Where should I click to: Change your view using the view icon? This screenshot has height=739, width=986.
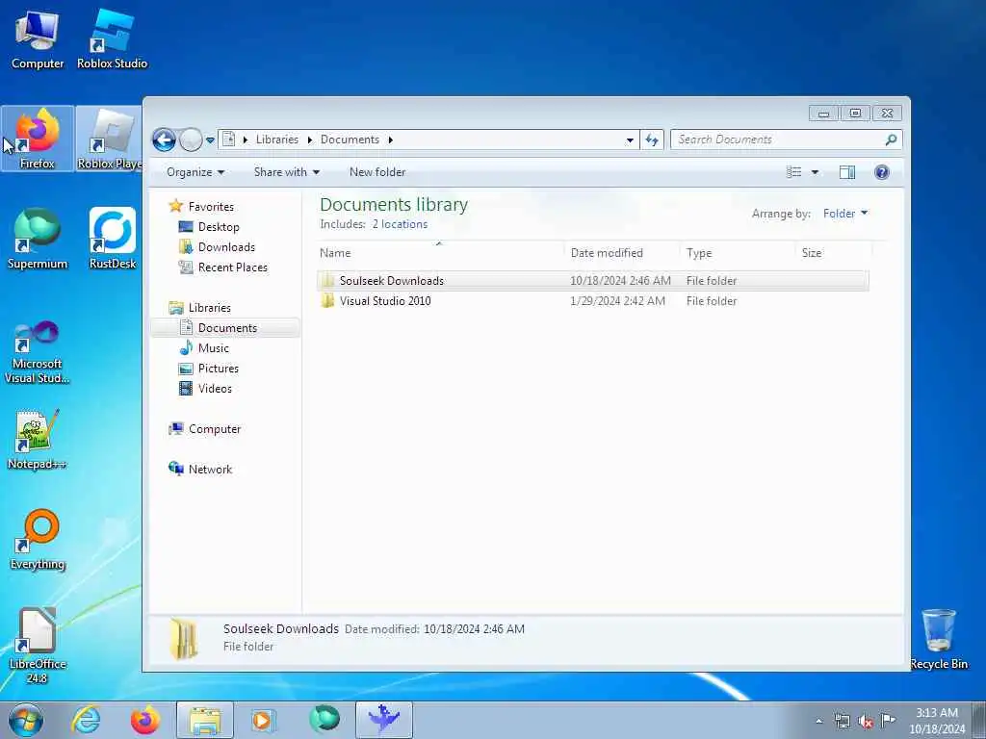pyautogui.click(x=794, y=172)
